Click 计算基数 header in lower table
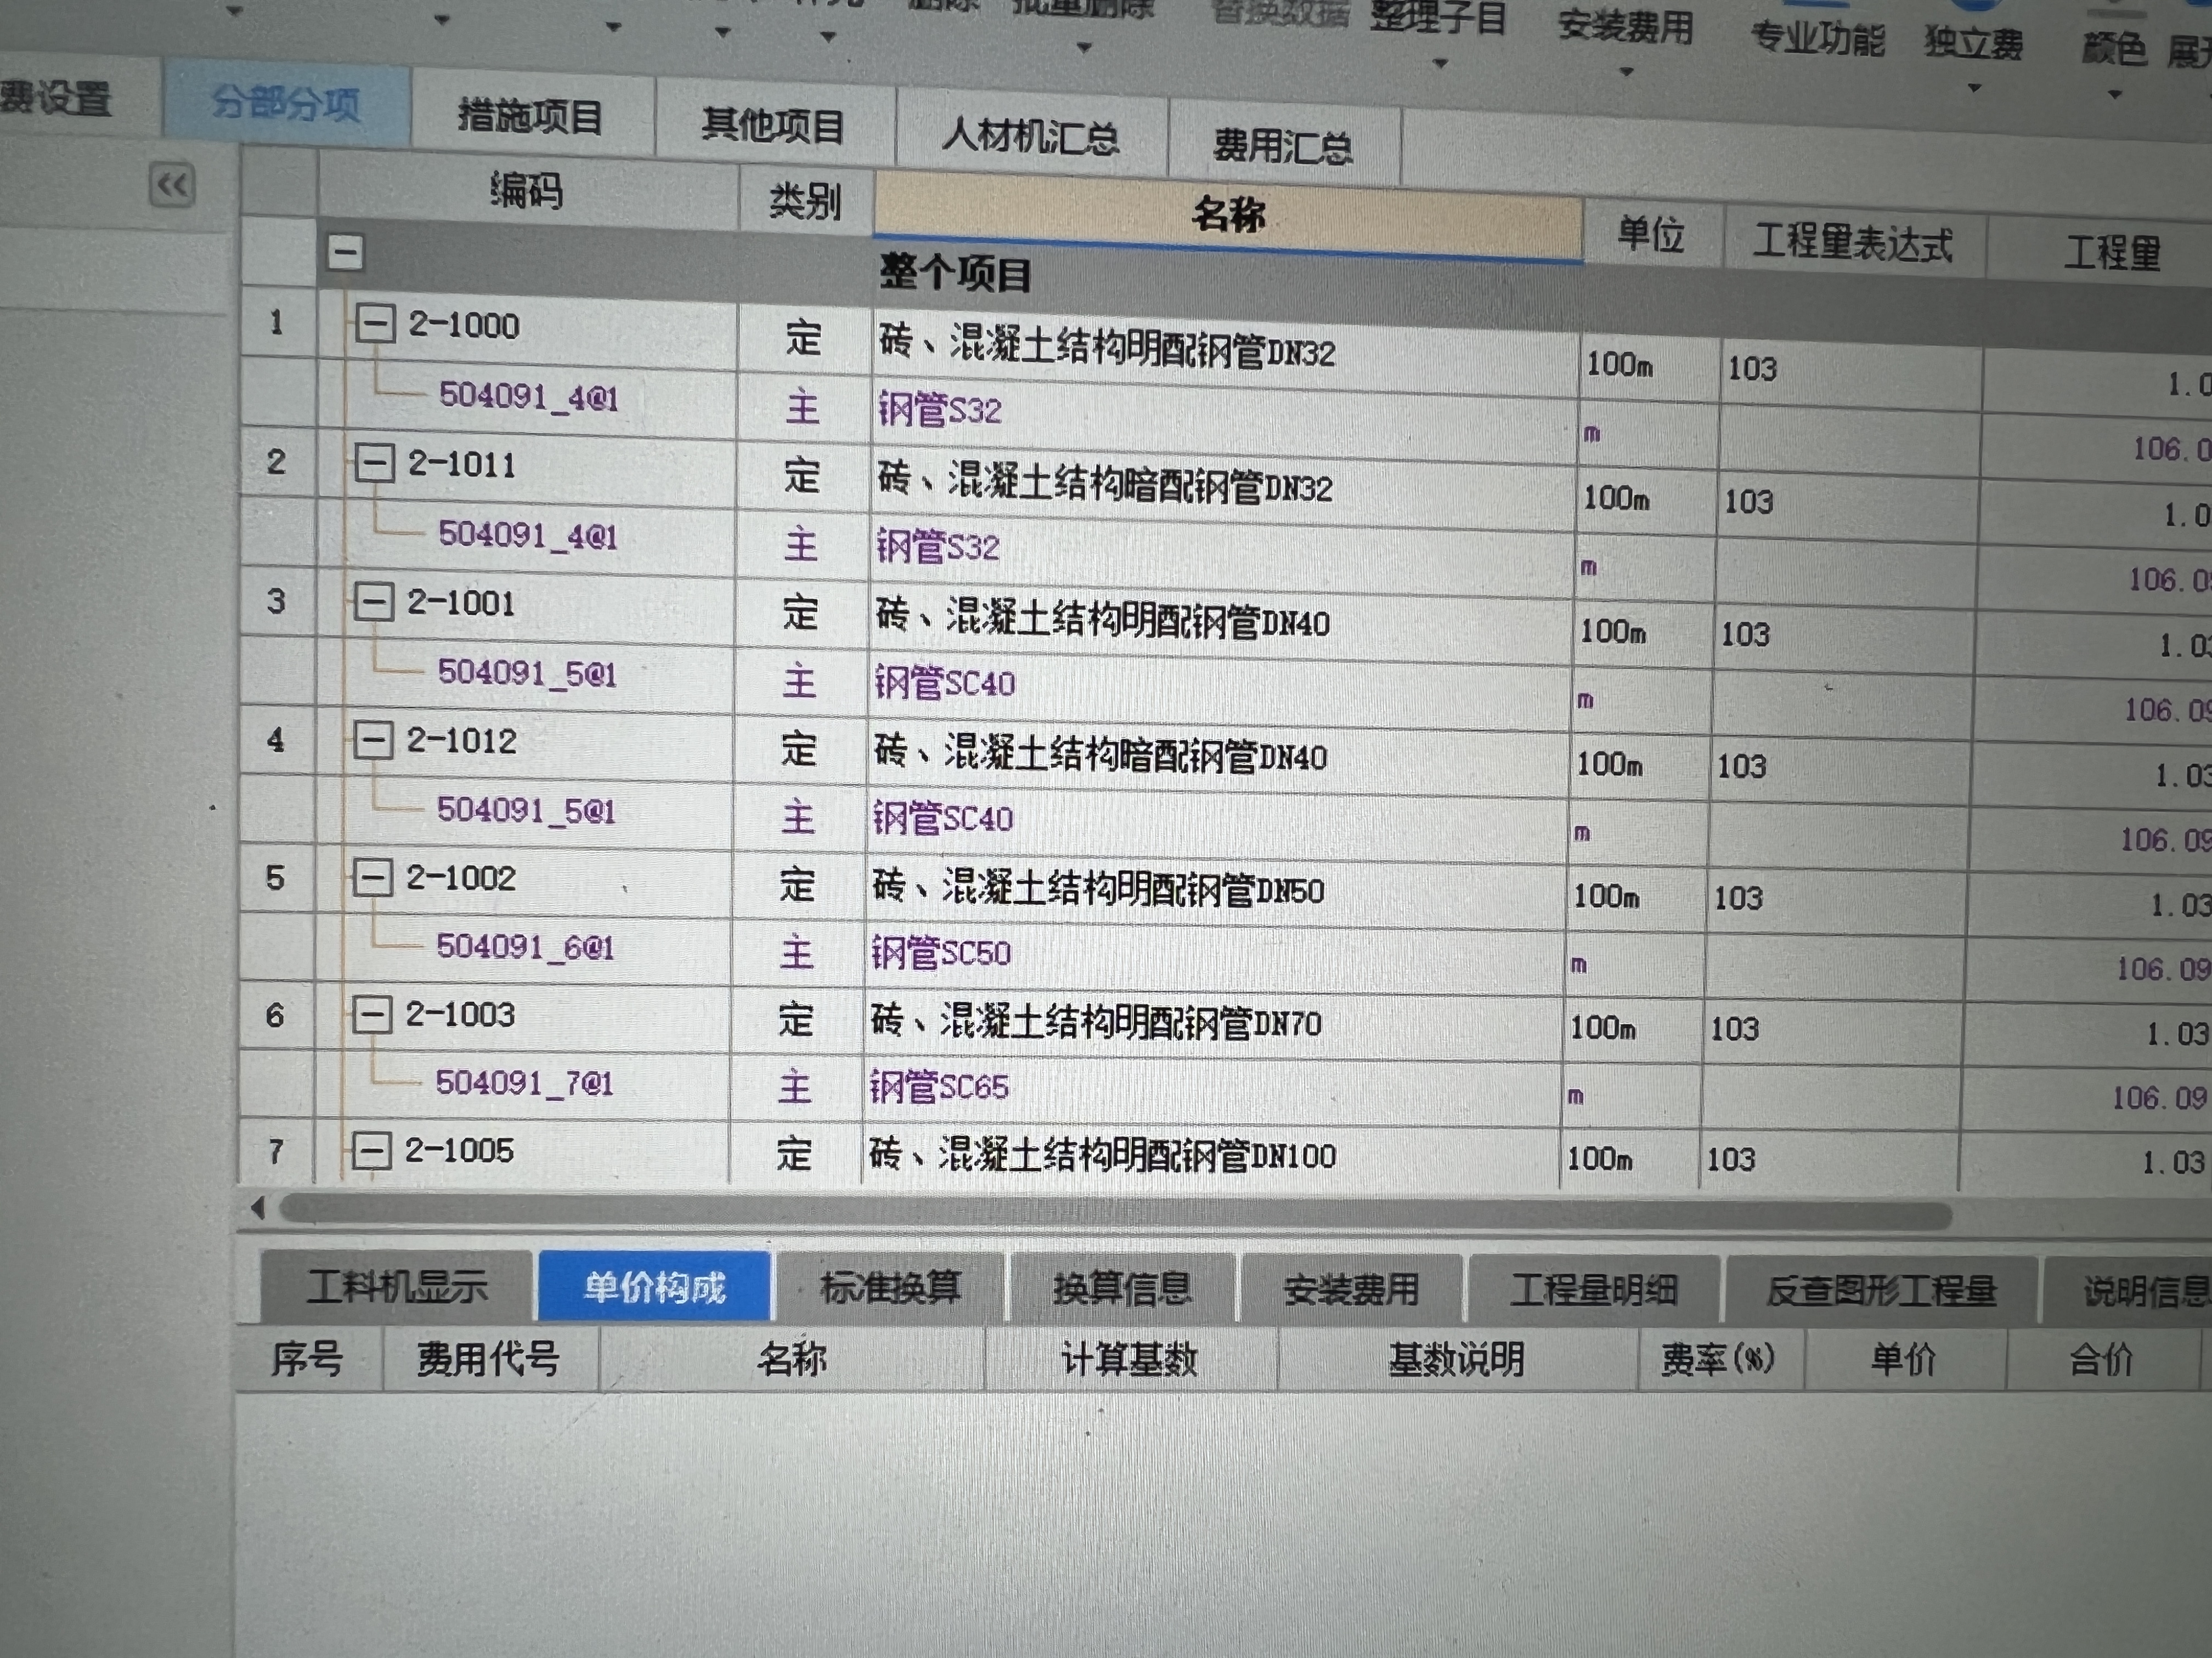Viewport: 2212px width, 1658px height. 1130,1358
